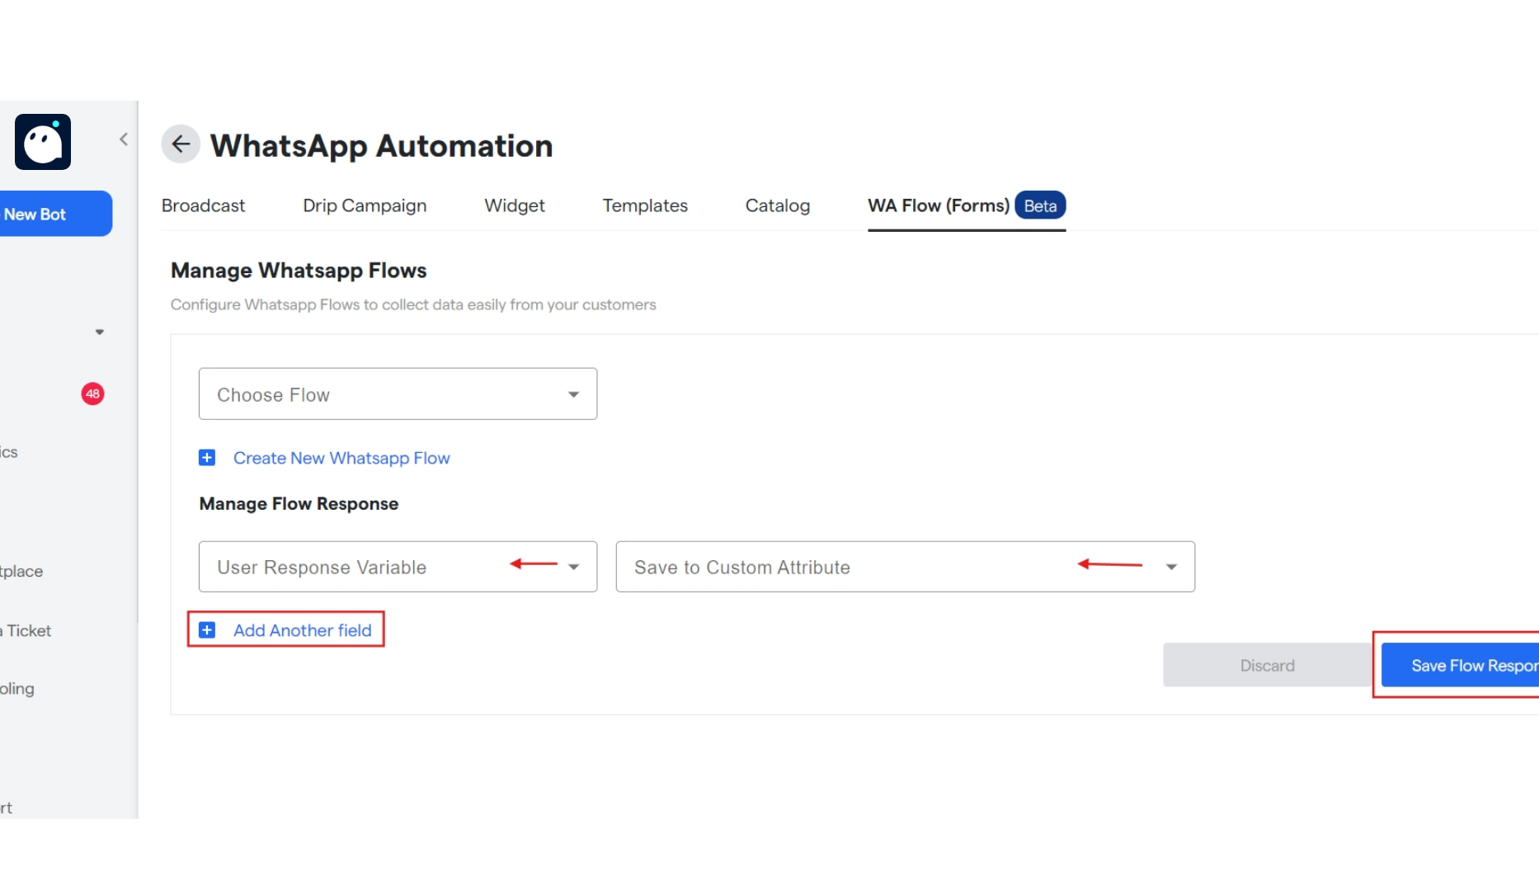1539x891 pixels.
Task: Click the red 48 notification badge
Action: [92, 394]
